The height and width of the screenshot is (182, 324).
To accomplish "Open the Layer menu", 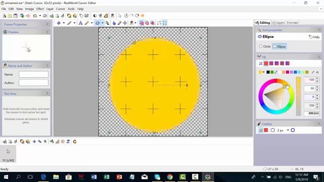I will 50,9.
